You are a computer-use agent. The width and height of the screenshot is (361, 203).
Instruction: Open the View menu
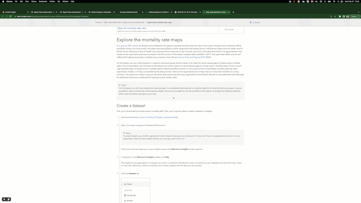point(27,1)
